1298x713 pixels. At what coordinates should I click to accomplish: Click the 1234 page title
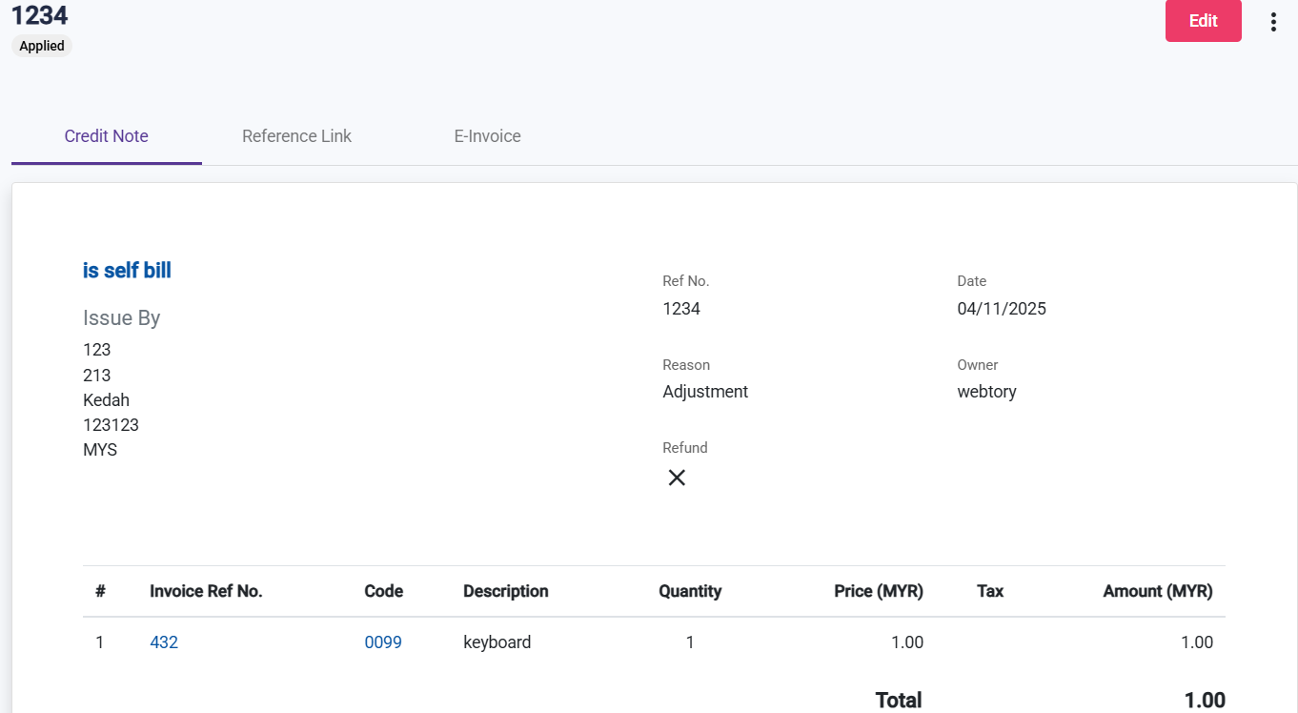point(40,15)
